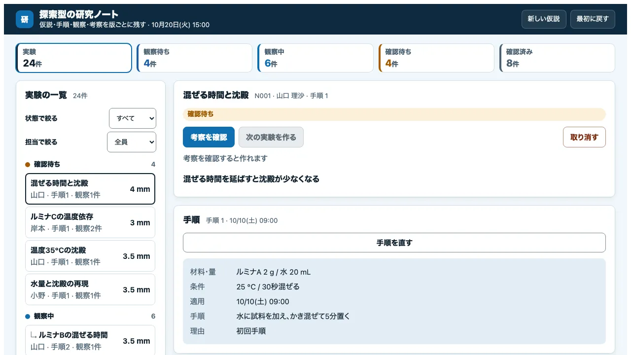Select the 混ぜる時間と沈殿 experiment row
This screenshot has height=355, width=631.
90,189
